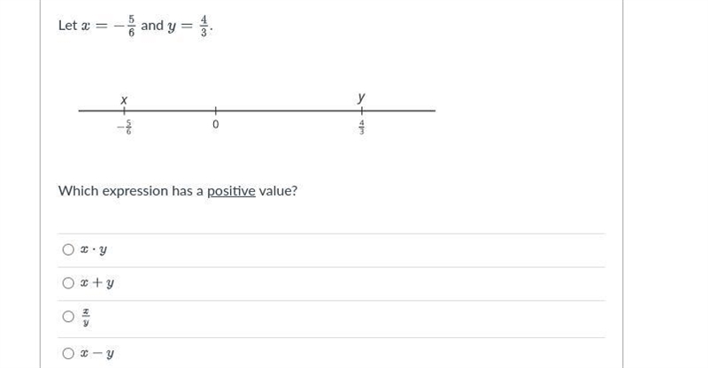The image size is (708, 368).
Task: Click the "x − y" answer label text
Action: click(x=97, y=353)
